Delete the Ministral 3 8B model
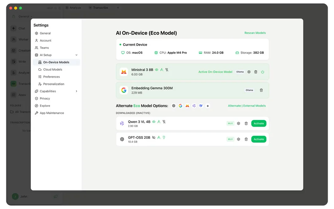 (x=256, y=72)
